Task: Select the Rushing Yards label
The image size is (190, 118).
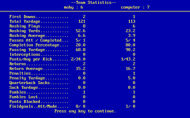Action: [25, 31]
